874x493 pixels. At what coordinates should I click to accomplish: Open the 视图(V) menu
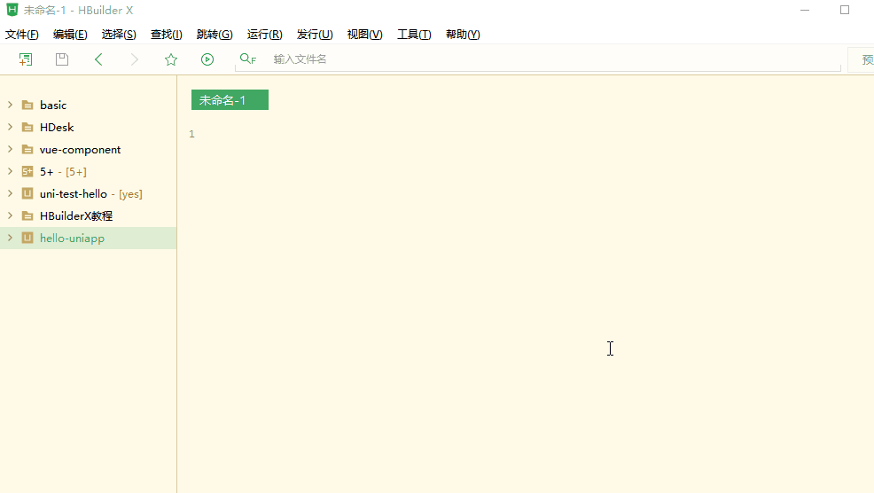click(x=365, y=35)
